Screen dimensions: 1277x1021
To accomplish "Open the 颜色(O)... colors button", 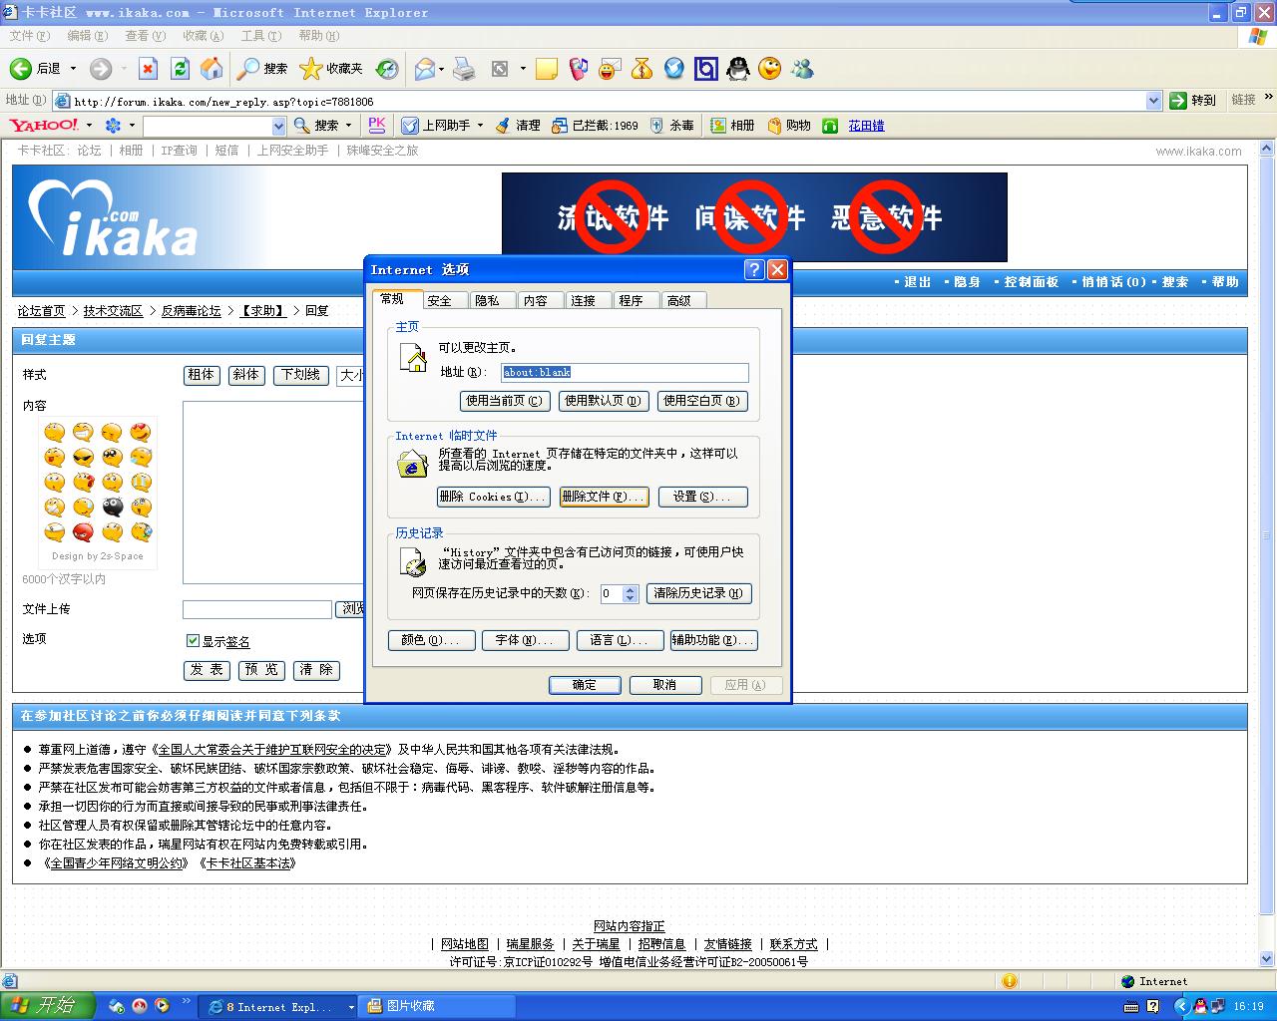I will point(432,640).
